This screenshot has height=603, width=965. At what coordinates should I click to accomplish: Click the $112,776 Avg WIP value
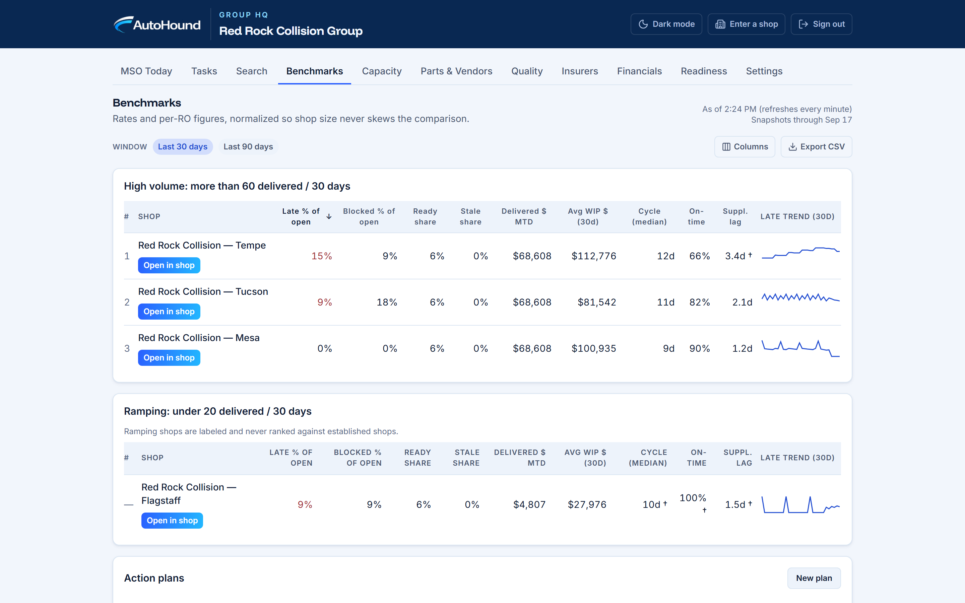point(594,256)
